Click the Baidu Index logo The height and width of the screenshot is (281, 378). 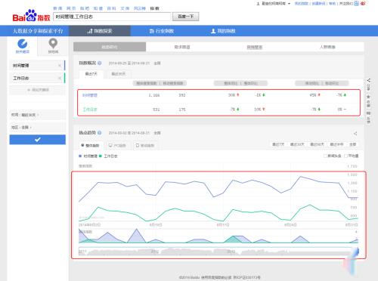31,16
